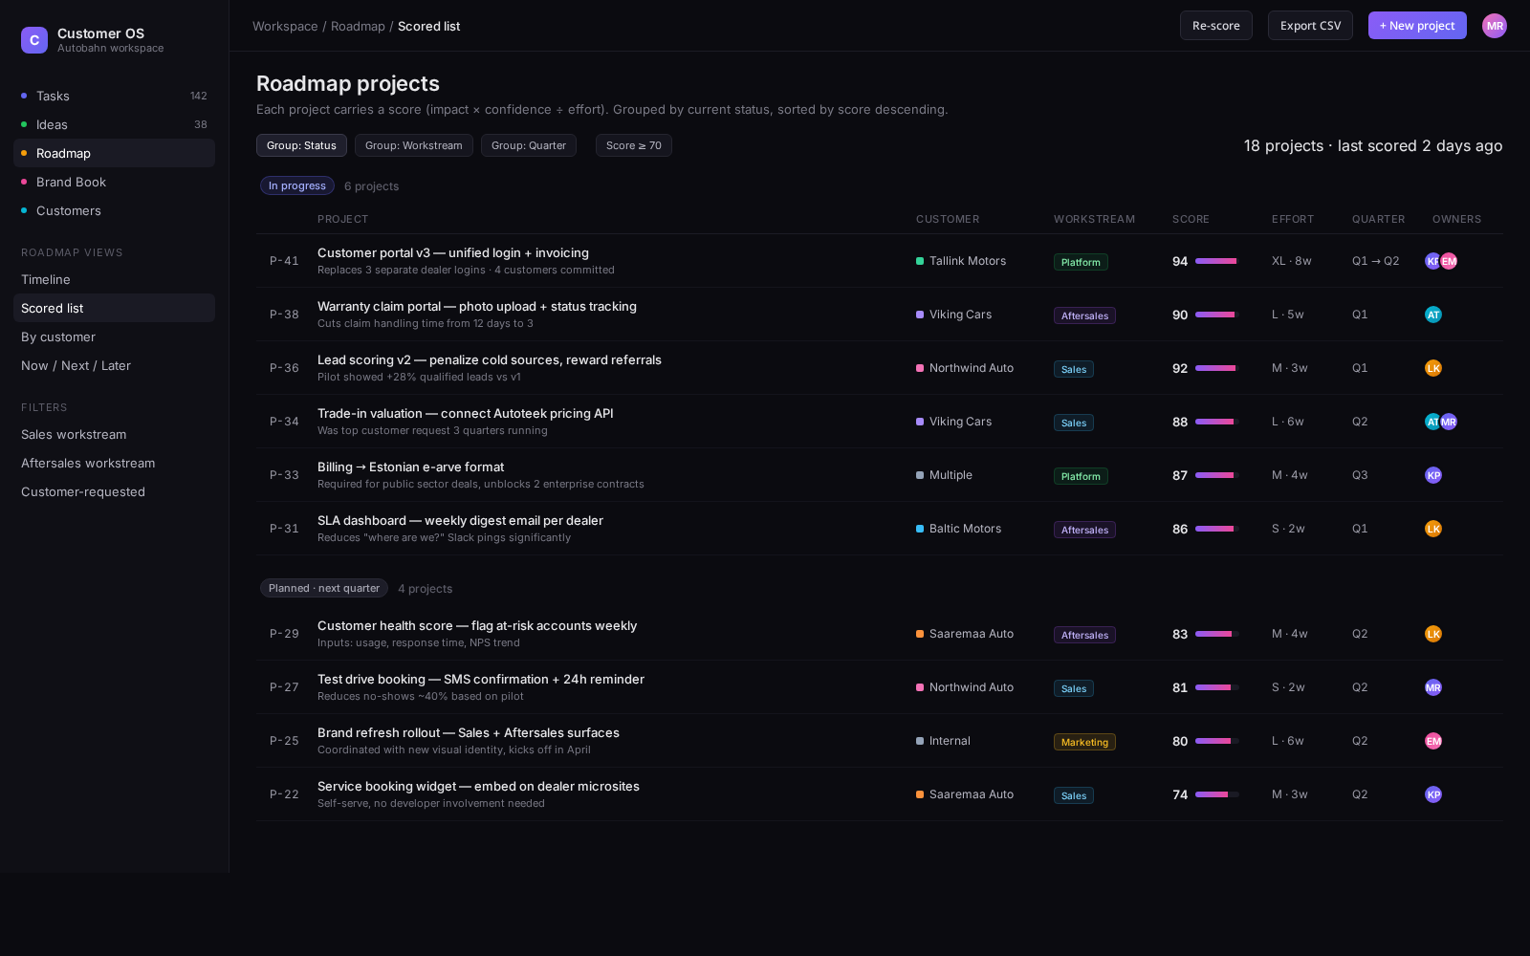Click the Marketing workstream tag
The width and height of the screenshot is (1530, 956).
click(x=1084, y=742)
